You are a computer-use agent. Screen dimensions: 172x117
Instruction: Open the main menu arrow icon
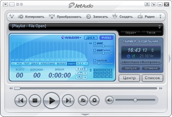point(5,4)
